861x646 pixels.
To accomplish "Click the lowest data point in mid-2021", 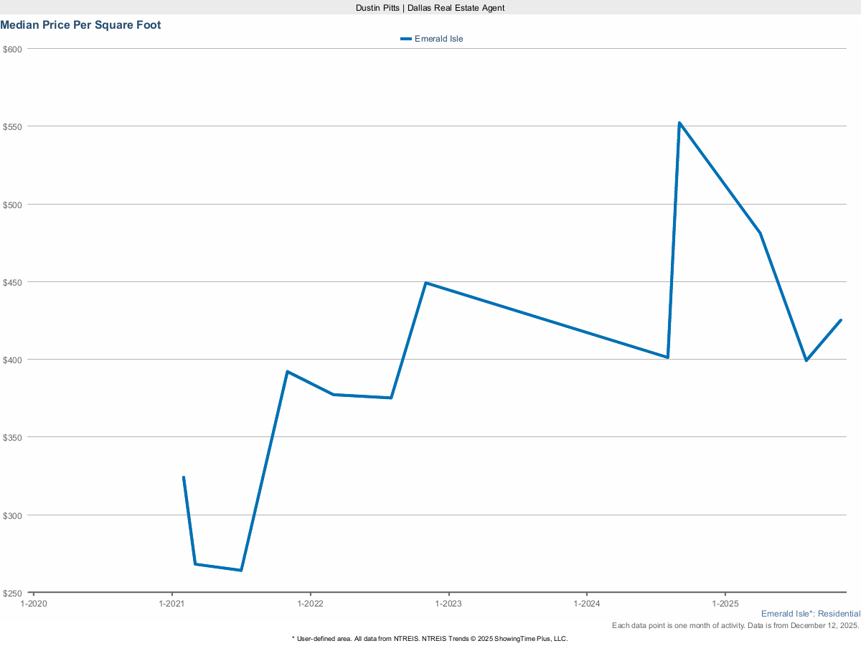I will (x=241, y=570).
